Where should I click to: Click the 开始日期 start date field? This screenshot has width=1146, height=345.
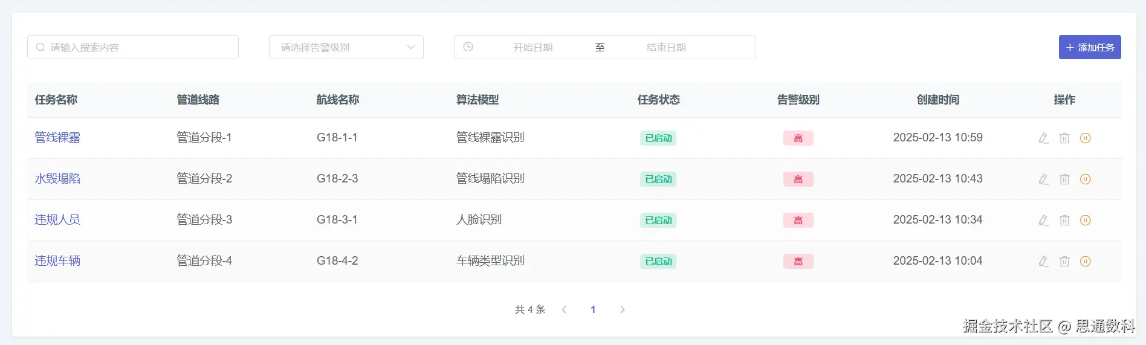533,47
